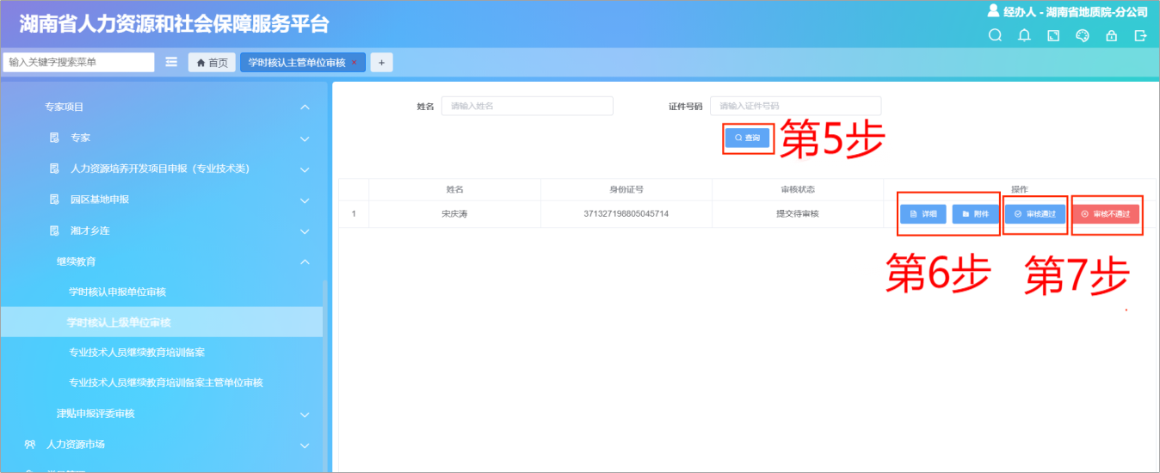The height and width of the screenshot is (473, 1160).
Task: Click the user avatar icon next to 经办人
Action: pyautogui.click(x=993, y=11)
